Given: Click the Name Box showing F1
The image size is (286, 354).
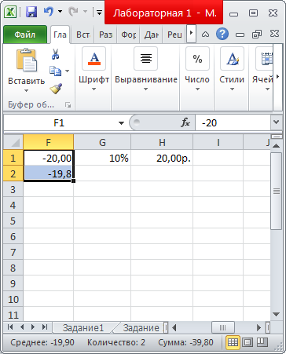Looking at the screenshot, I should 59,122.
